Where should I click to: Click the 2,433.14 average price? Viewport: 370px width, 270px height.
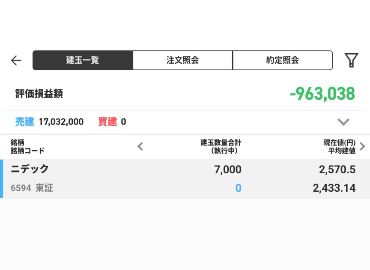(334, 188)
